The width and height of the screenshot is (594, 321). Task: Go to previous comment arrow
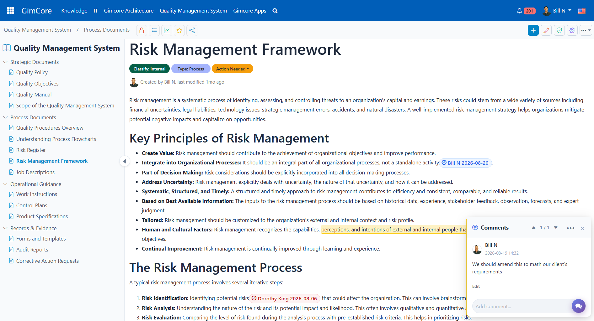pyautogui.click(x=533, y=228)
